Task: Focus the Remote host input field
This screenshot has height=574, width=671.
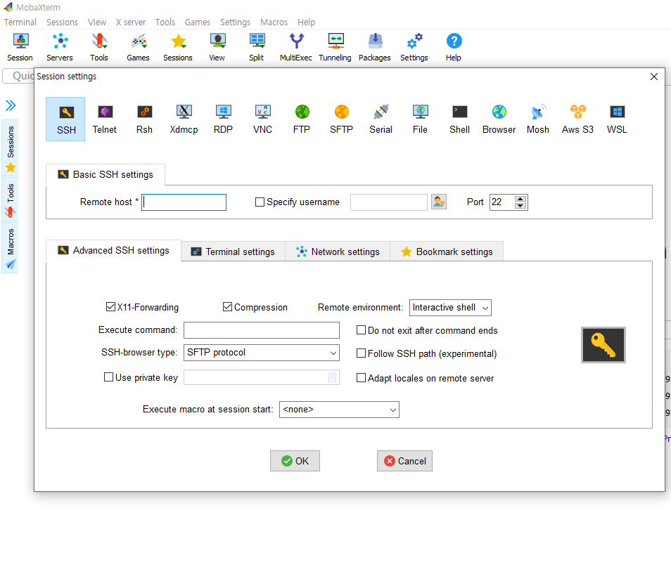Action: point(184,202)
